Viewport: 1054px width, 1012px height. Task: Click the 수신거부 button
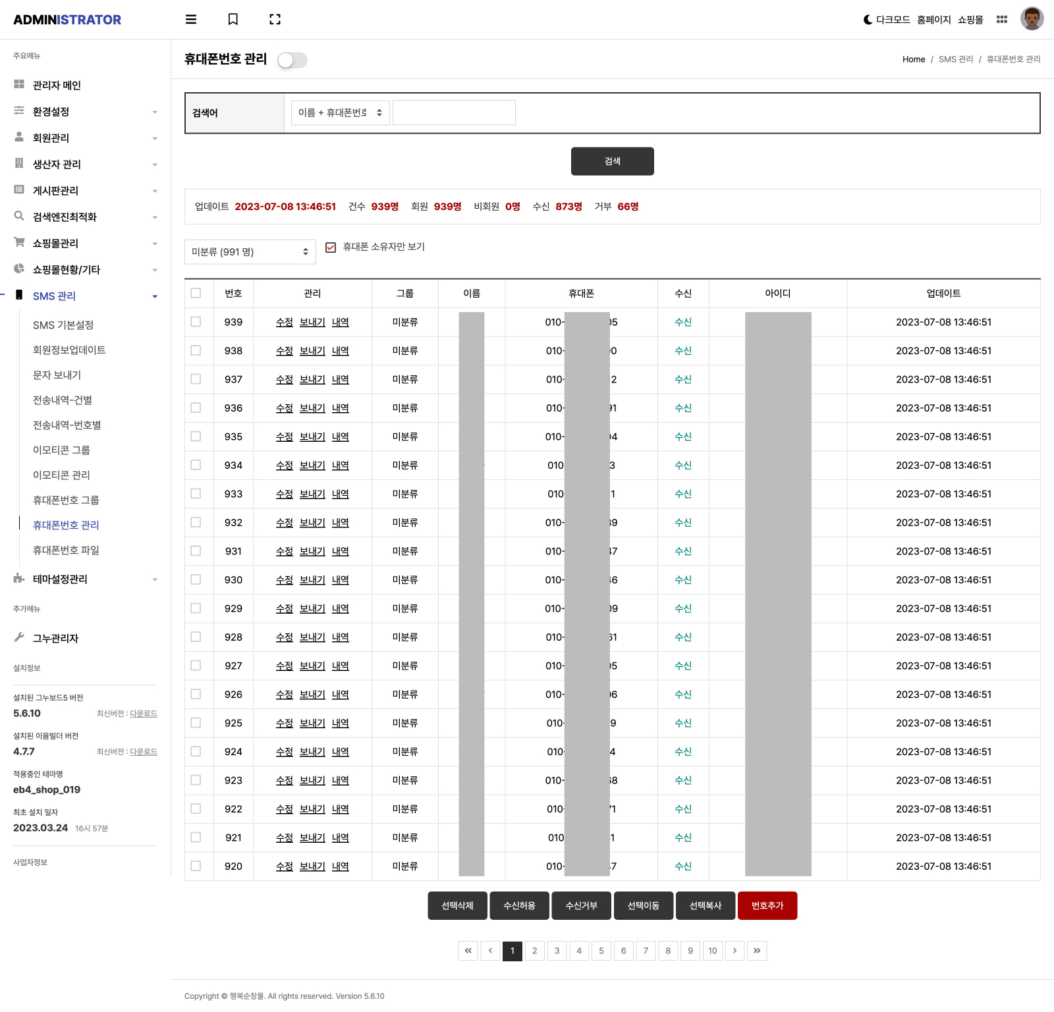point(582,905)
